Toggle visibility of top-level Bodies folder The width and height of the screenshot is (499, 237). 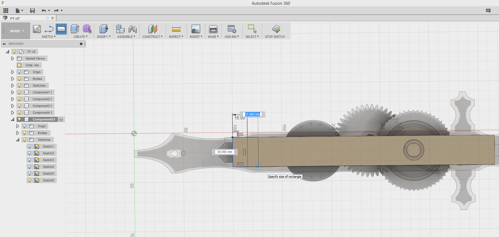tap(19, 79)
